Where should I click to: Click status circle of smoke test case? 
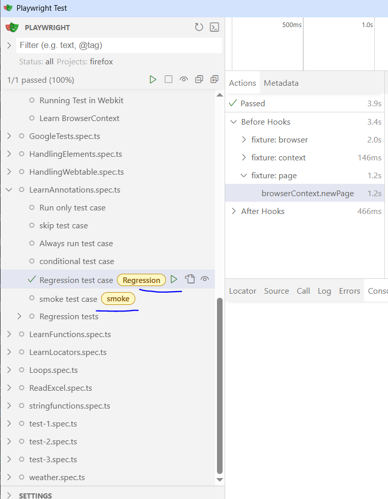click(x=32, y=298)
